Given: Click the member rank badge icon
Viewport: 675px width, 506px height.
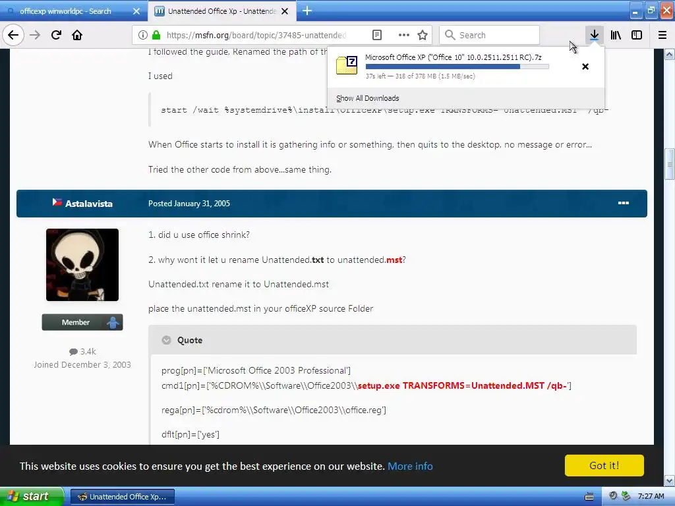Looking at the screenshot, I should pyautogui.click(x=113, y=322).
